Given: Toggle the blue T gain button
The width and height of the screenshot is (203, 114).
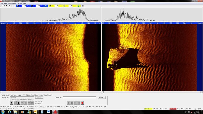Looking at the screenshot, I should click(32, 6).
